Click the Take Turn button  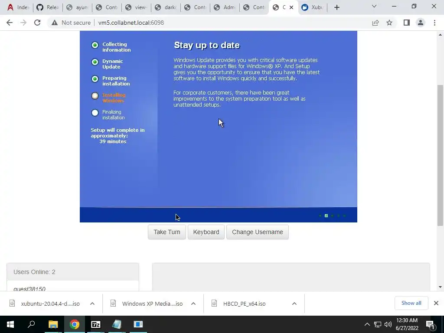pos(167,232)
